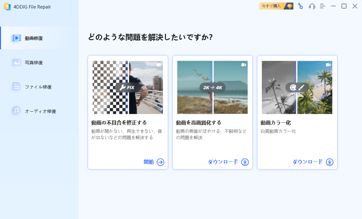Select the 2K to 4K enhancement thumbnail
This screenshot has height=219, width=362.
click(212, 87)
